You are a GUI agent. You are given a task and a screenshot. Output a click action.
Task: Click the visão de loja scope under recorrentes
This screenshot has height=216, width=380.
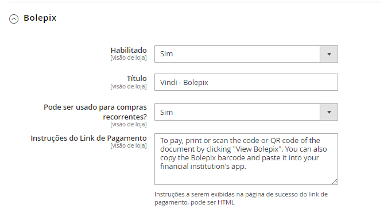(x=129, y=124)
